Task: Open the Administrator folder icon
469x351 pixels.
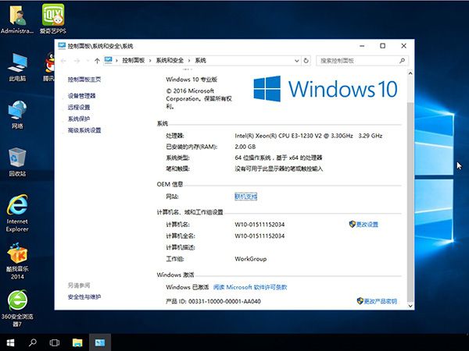Action: tap(17, 16)
